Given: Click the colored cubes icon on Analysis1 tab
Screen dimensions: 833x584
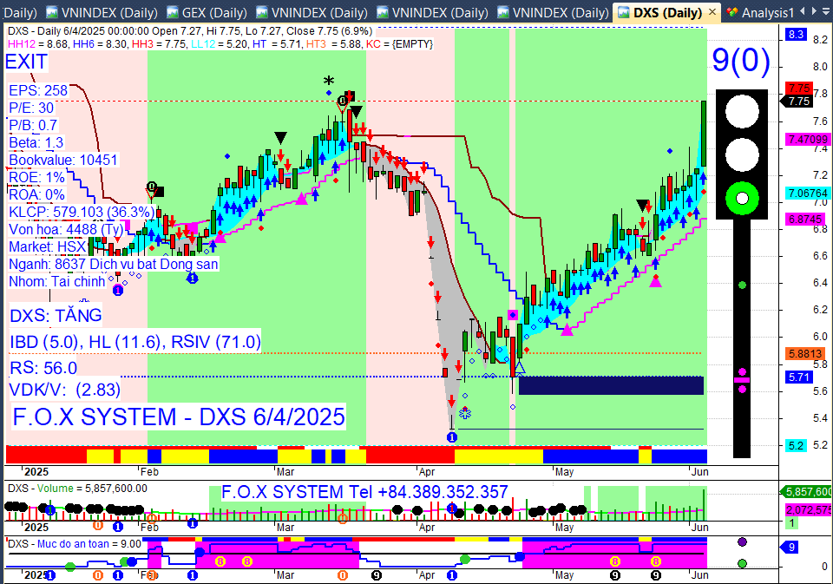Looking at the screenshot, I should [732, 11].
